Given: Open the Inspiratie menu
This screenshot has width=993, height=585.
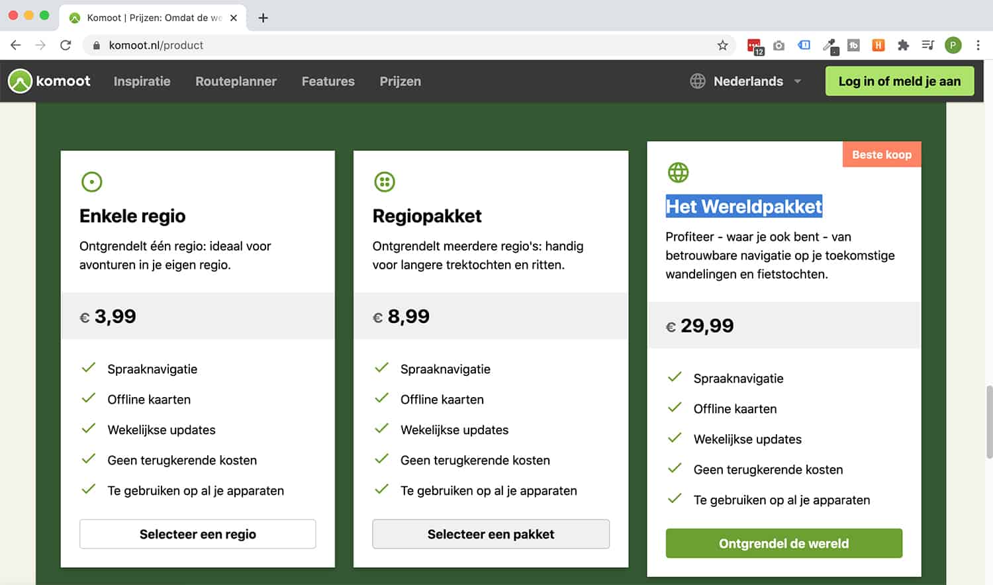Looking at the screenshot, I should [x=142, y=81].
